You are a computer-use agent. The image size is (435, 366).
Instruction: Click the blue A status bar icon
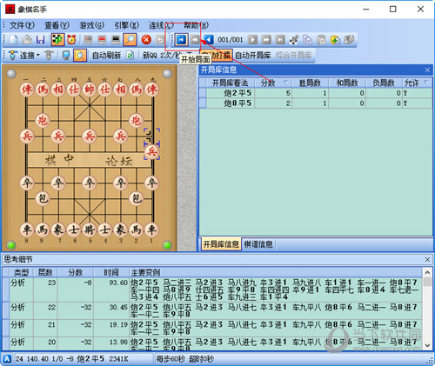point(7,359)
